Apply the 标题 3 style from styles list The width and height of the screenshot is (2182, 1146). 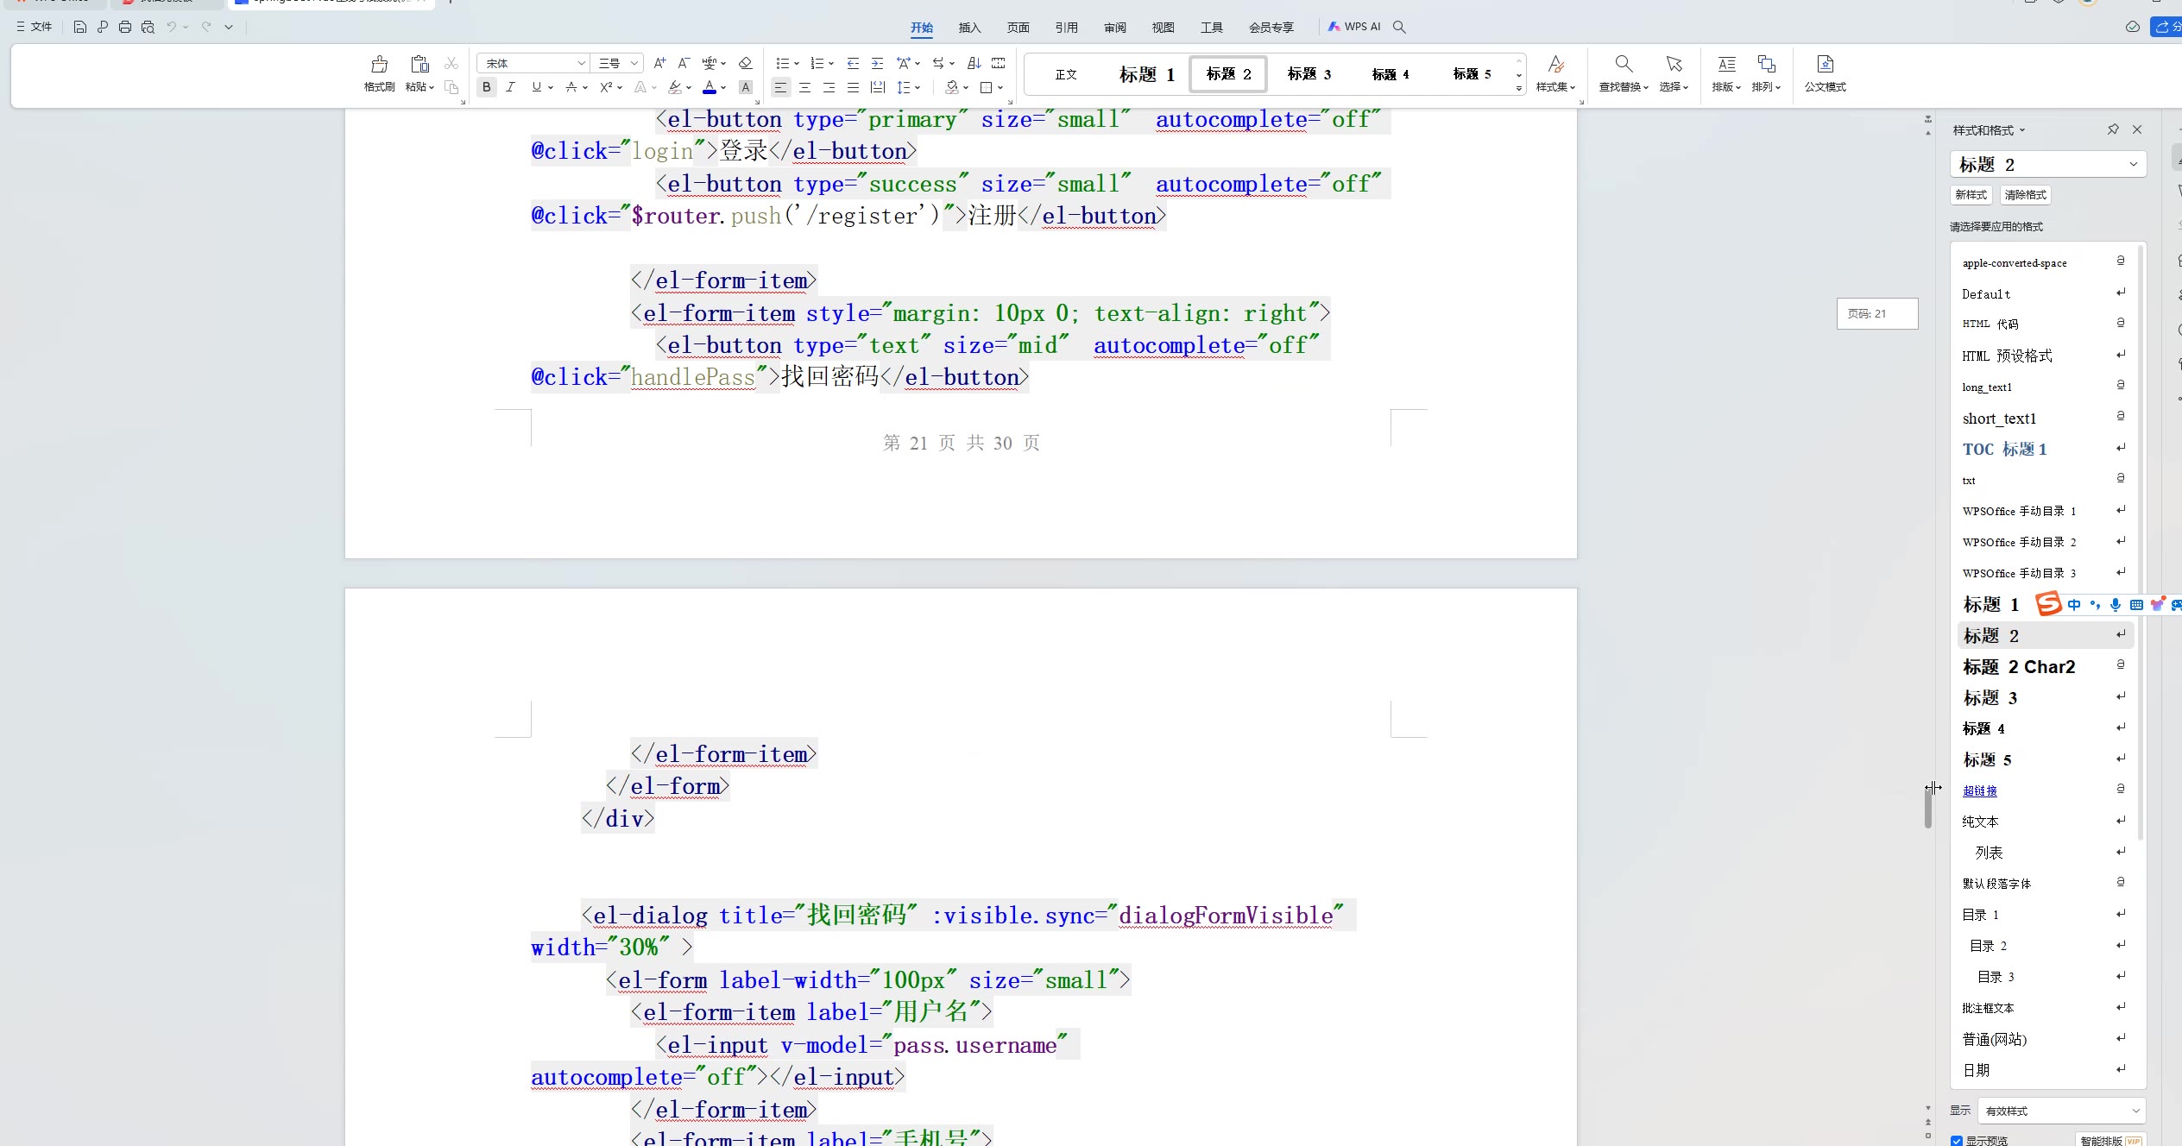point(1990,697)
